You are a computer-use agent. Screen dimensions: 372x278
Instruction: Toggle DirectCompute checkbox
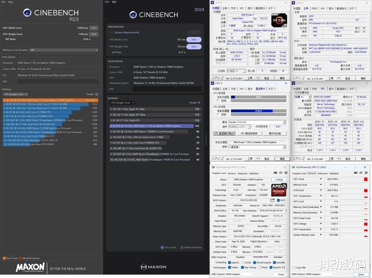pos(254,262)
